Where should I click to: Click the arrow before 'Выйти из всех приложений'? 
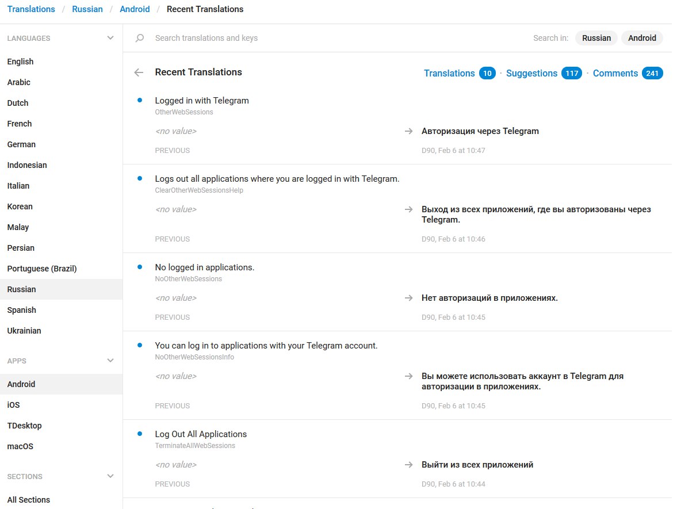pyautogui.click(x=408, y=465)
